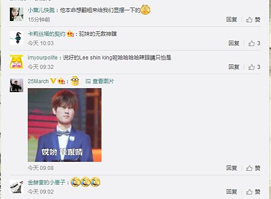Reply to 金赫奎的小崽子's comment

pos(232,191)
